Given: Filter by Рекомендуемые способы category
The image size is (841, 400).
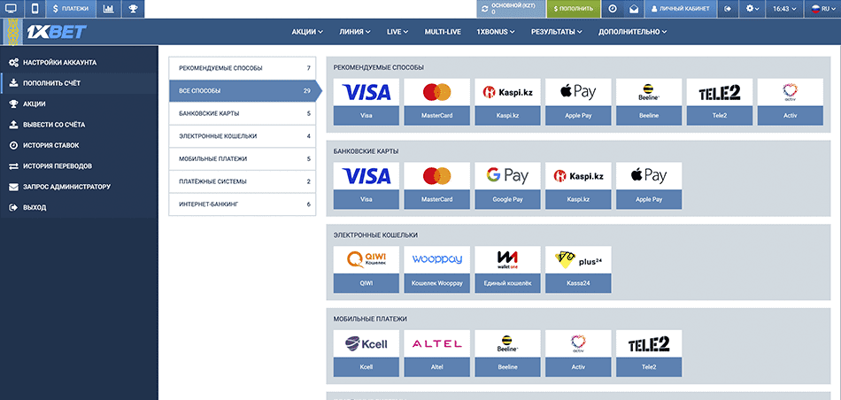Looking at the screenshot, I should 243,68.
